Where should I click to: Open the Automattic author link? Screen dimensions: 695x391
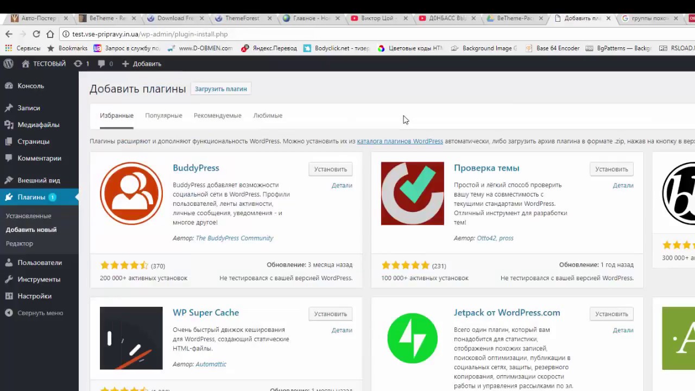click(x=211, y=364)
